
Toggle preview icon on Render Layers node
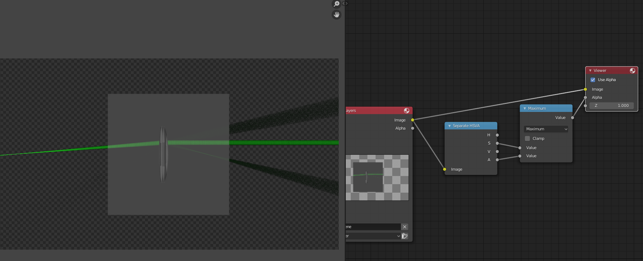tap(406, 110)
